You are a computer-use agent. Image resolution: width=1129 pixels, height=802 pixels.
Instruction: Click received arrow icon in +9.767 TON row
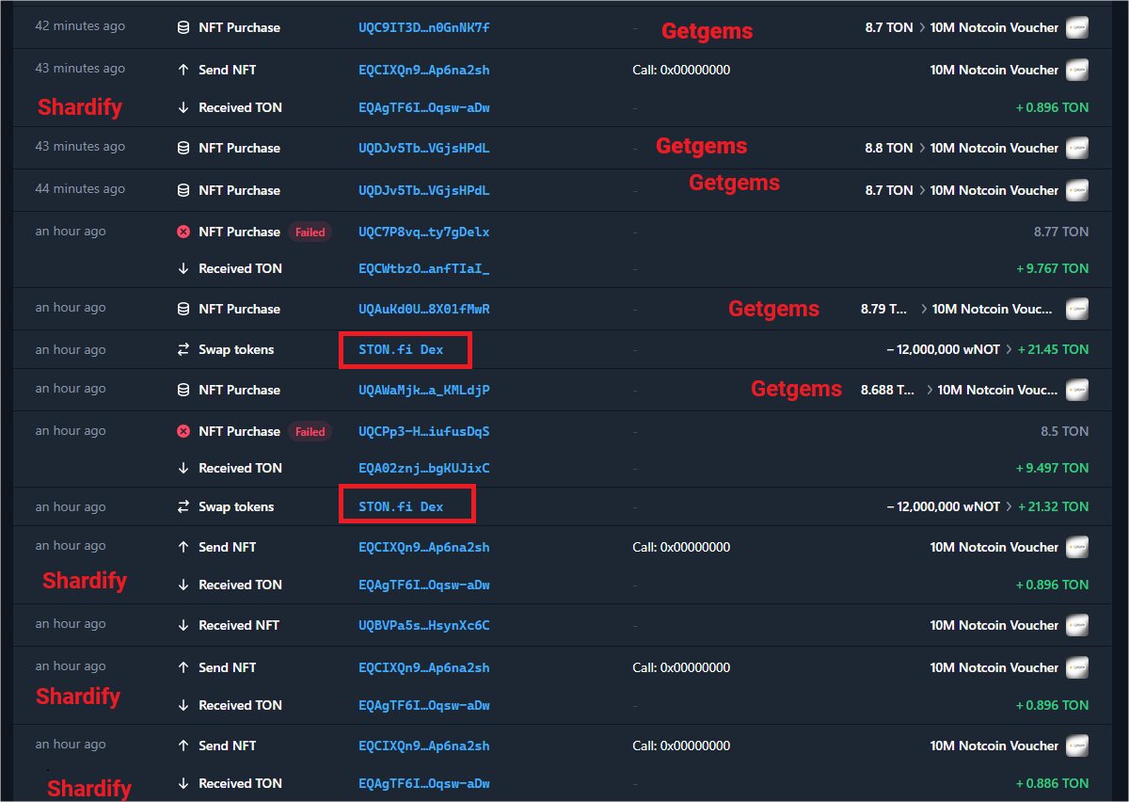pos(183,268)
